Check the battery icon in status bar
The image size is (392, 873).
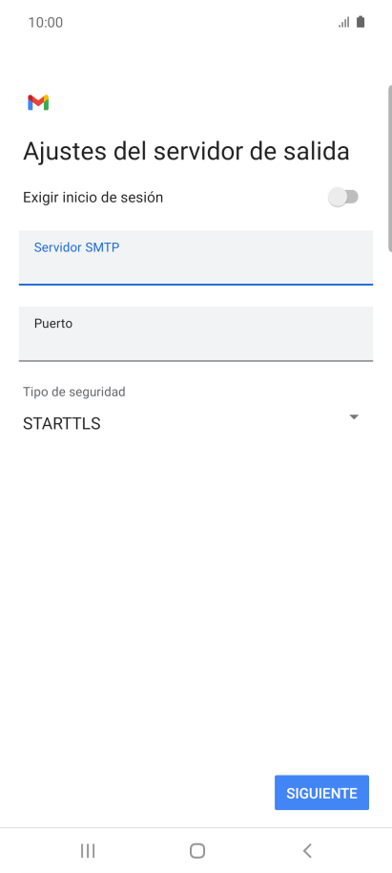[361, 22]
